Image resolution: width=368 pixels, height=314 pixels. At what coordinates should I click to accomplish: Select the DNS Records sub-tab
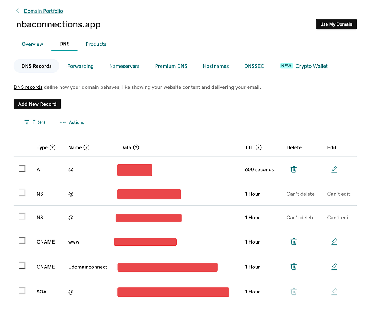click(36, 66)
